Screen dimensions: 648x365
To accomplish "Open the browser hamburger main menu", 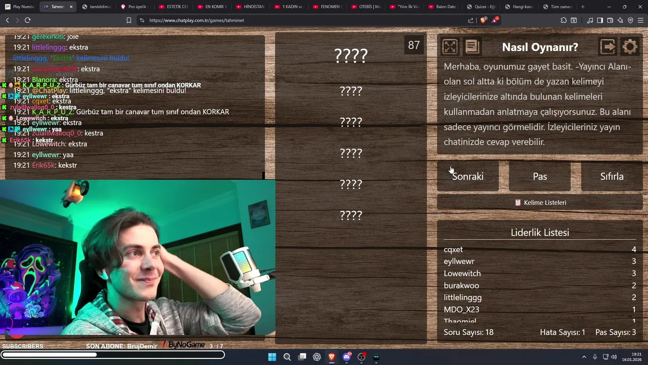I will [x=641, y=20].
